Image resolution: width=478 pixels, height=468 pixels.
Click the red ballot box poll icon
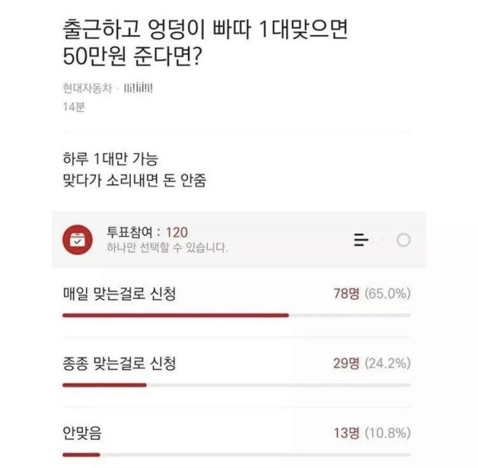click(77, 240)
